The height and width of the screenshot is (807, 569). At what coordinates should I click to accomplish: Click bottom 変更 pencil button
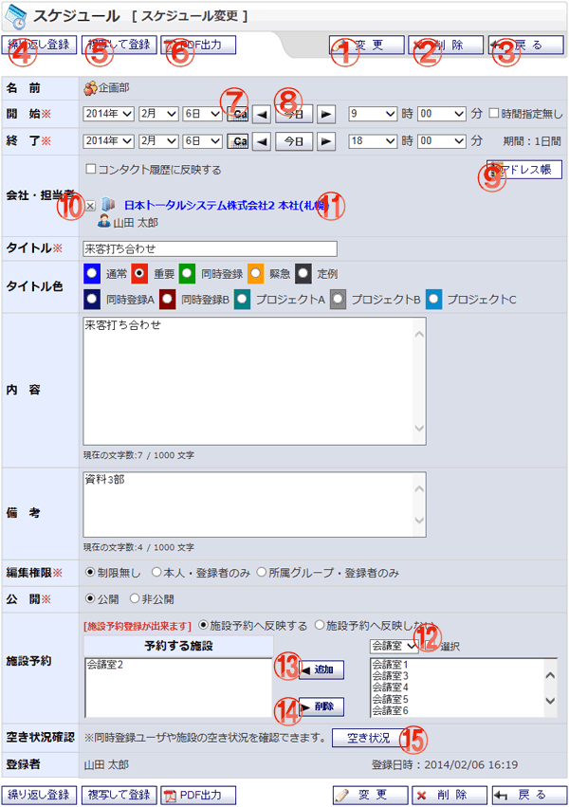370,796
